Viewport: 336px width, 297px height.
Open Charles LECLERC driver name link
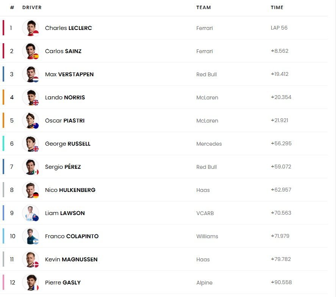tap(68, 28)
